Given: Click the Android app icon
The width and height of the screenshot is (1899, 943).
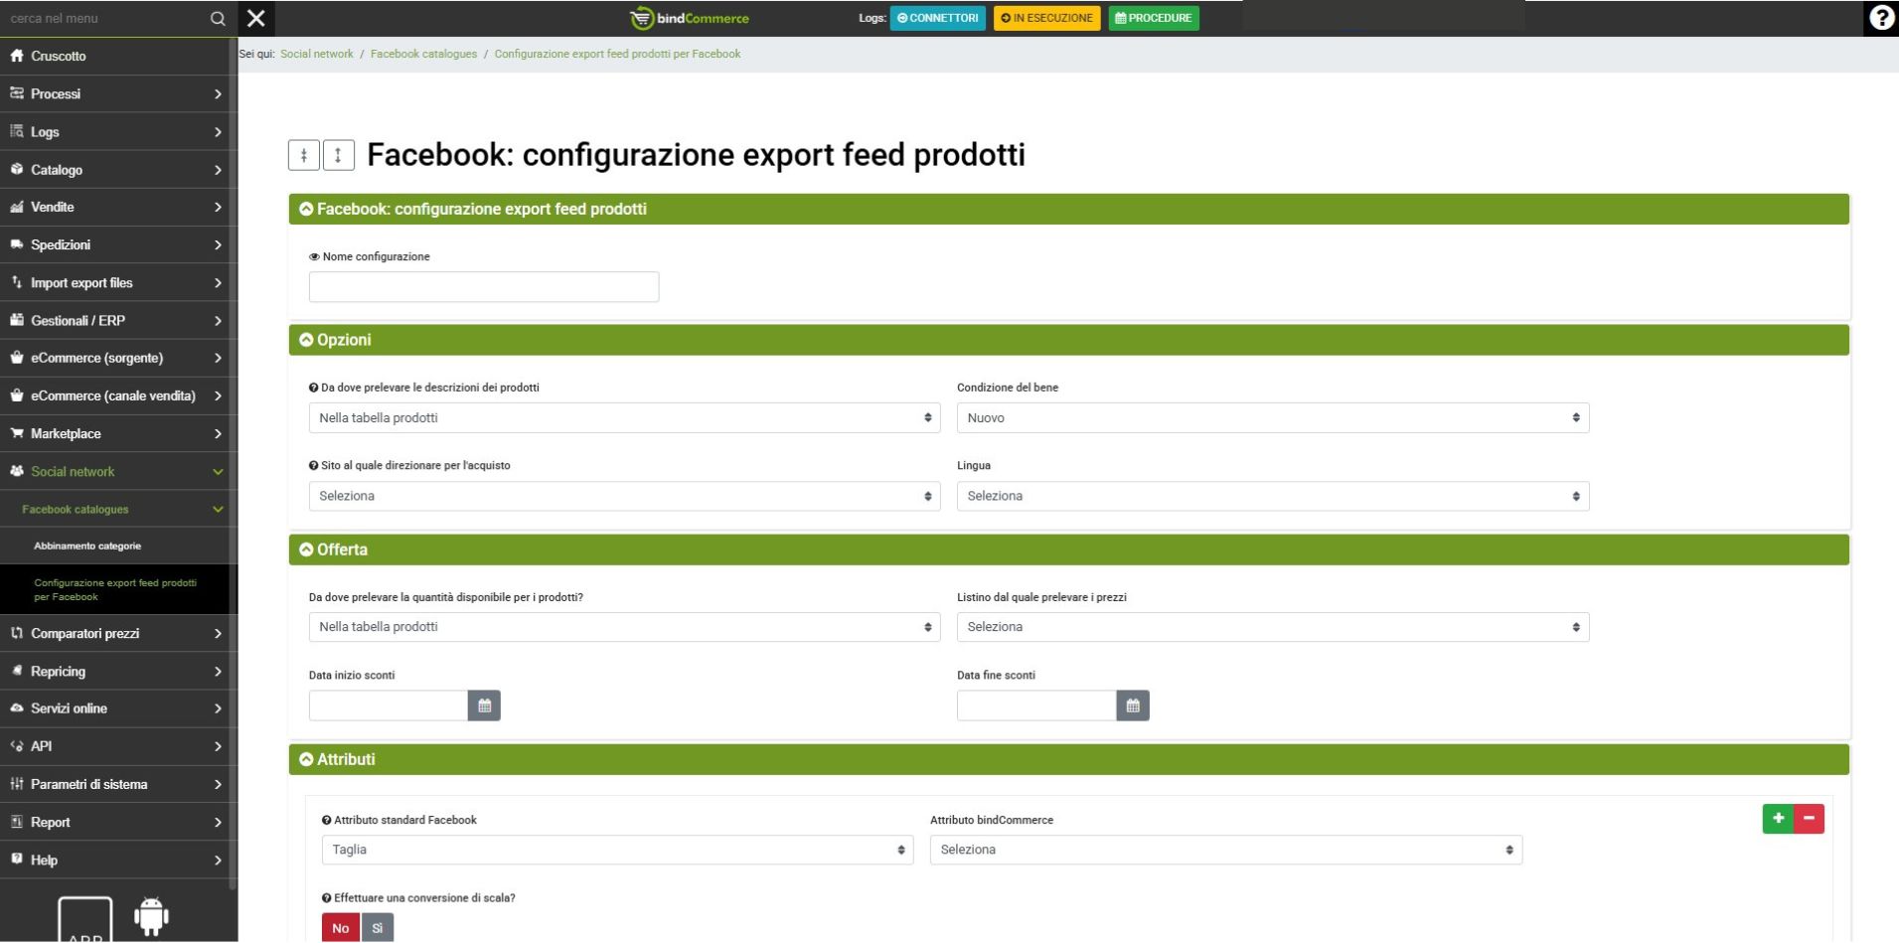Looking at the screenshot, I should pyautogui.click(x=151, y=916).
